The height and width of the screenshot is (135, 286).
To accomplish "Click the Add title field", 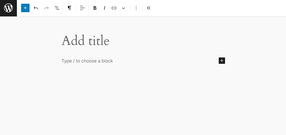I will [x=85, y=41].
